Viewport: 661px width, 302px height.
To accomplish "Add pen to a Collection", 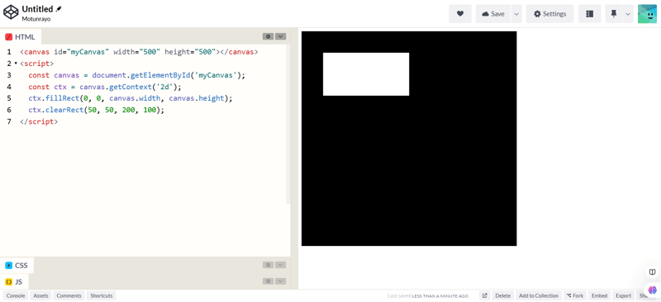I will (539, 295).
